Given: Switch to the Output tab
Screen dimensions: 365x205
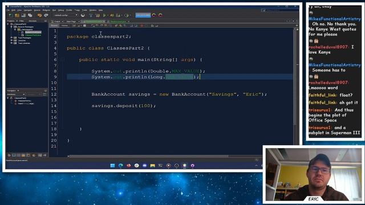Looking at the screenshot, I should [x=57, y=22].
